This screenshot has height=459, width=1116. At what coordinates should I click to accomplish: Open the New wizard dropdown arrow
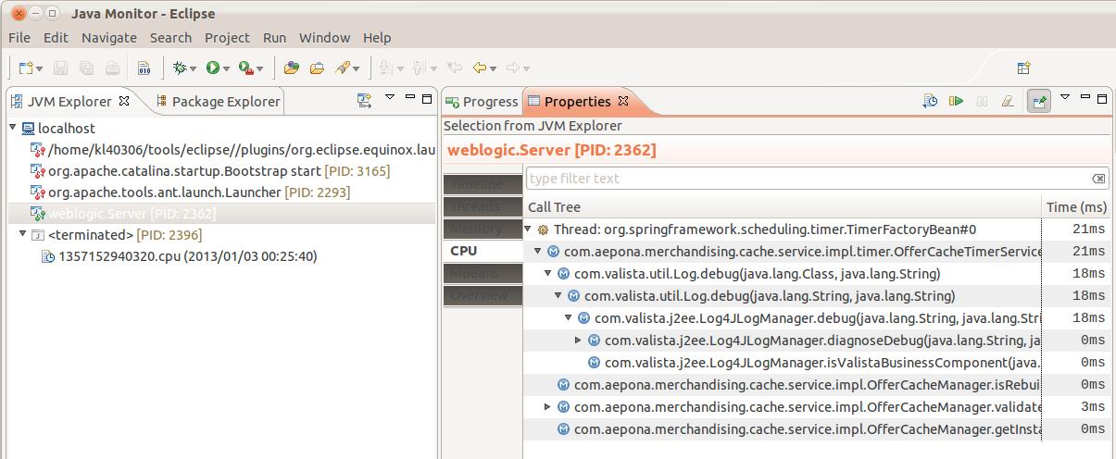(x=40, y=68)
